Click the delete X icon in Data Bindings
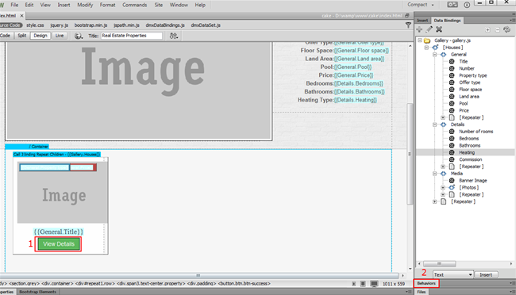Viewport: 516px width, 295px height. pos(439,29)
